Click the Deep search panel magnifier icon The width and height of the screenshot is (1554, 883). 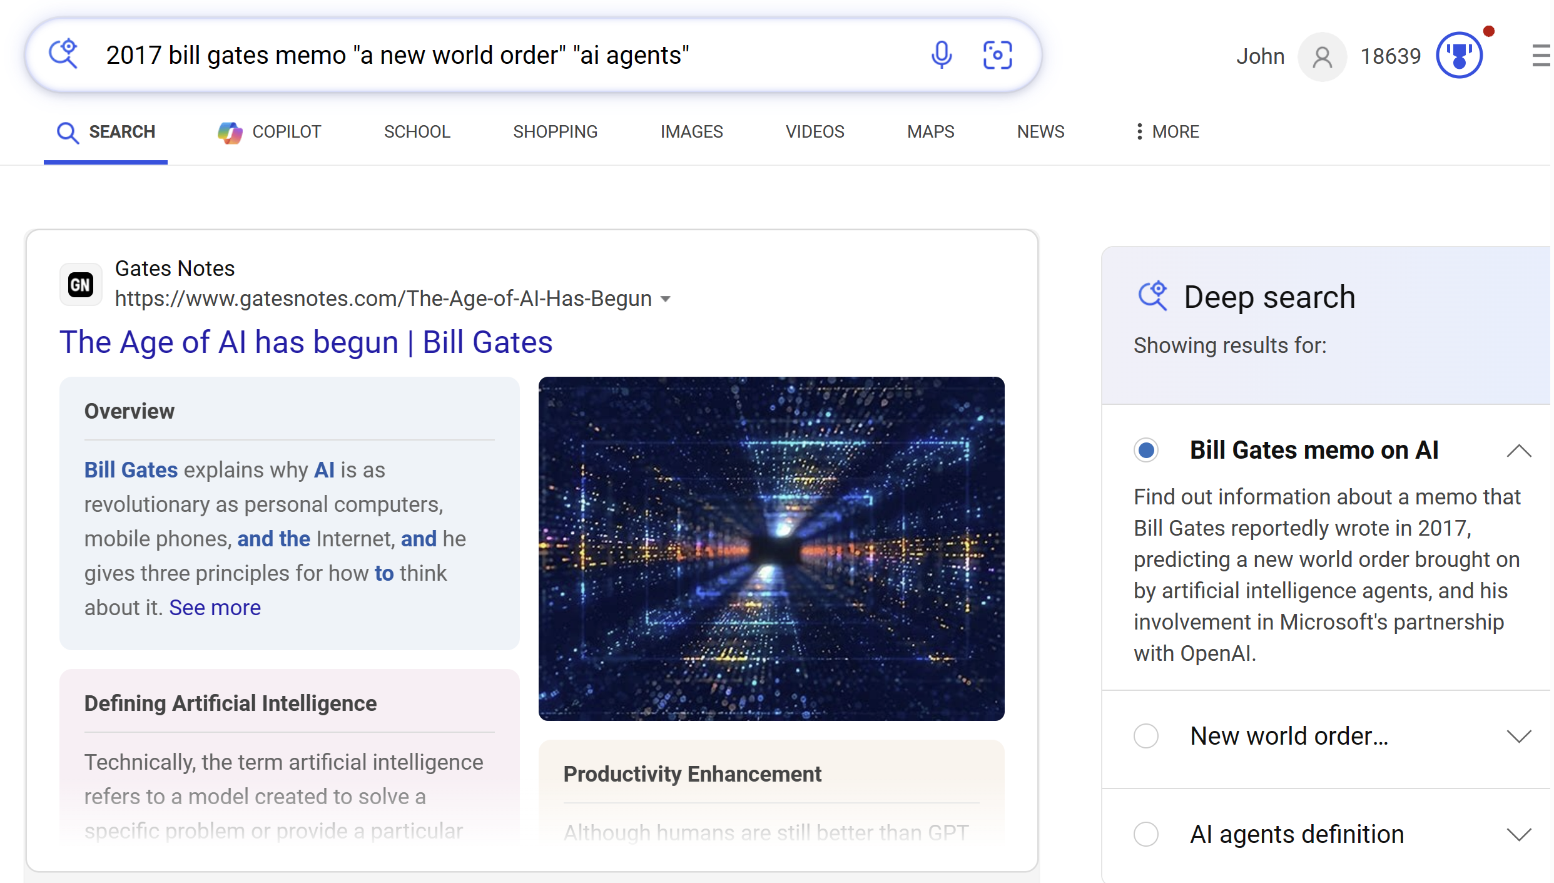click(1153, 296)
